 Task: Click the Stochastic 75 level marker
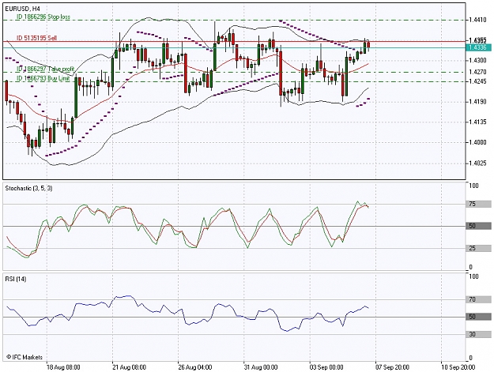coord(478,205)
